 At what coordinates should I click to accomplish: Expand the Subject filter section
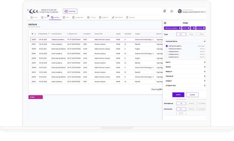point(205,81)
